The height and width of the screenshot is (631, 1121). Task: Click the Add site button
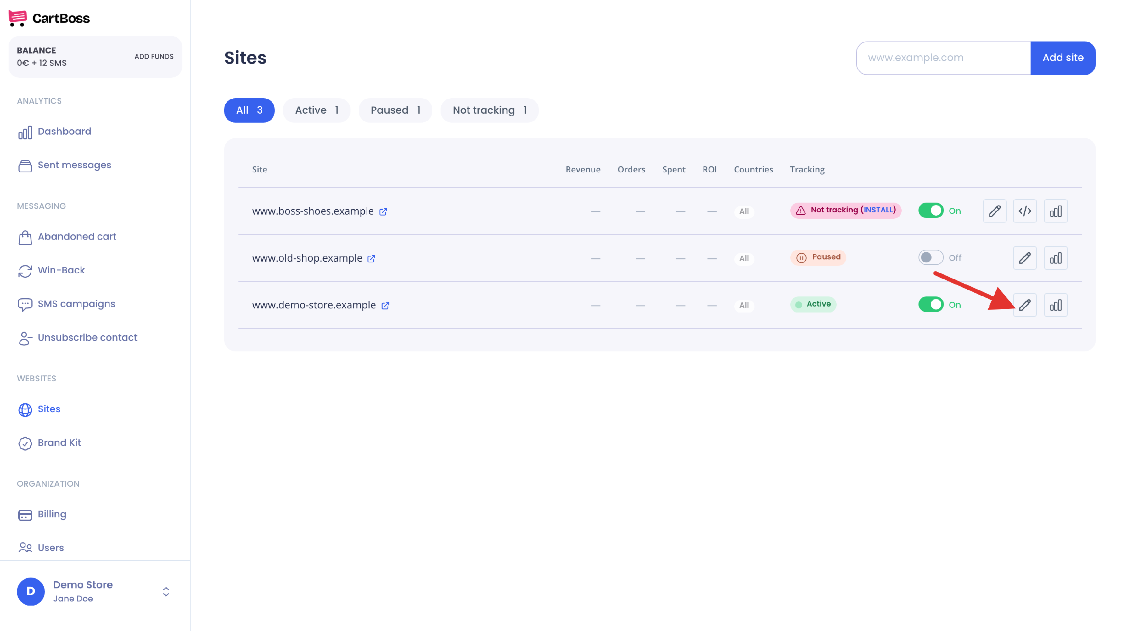1063,58
